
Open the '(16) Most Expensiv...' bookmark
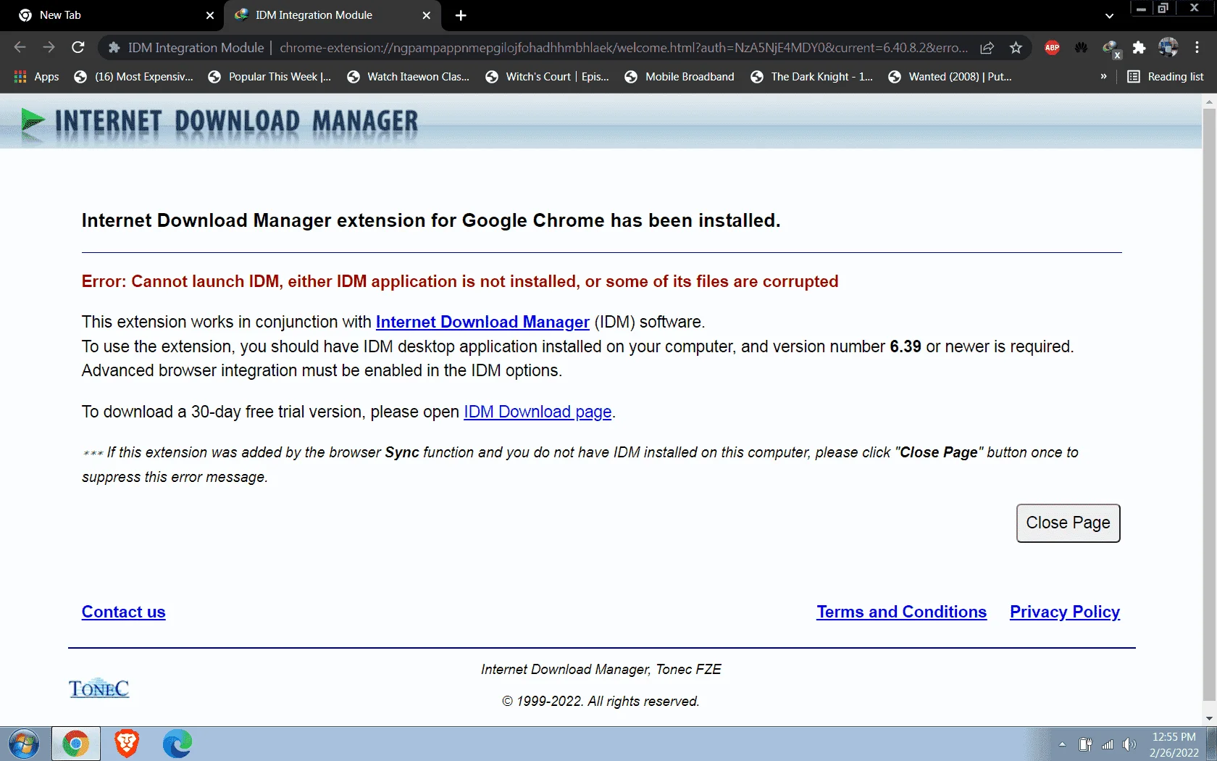[134, 77]
